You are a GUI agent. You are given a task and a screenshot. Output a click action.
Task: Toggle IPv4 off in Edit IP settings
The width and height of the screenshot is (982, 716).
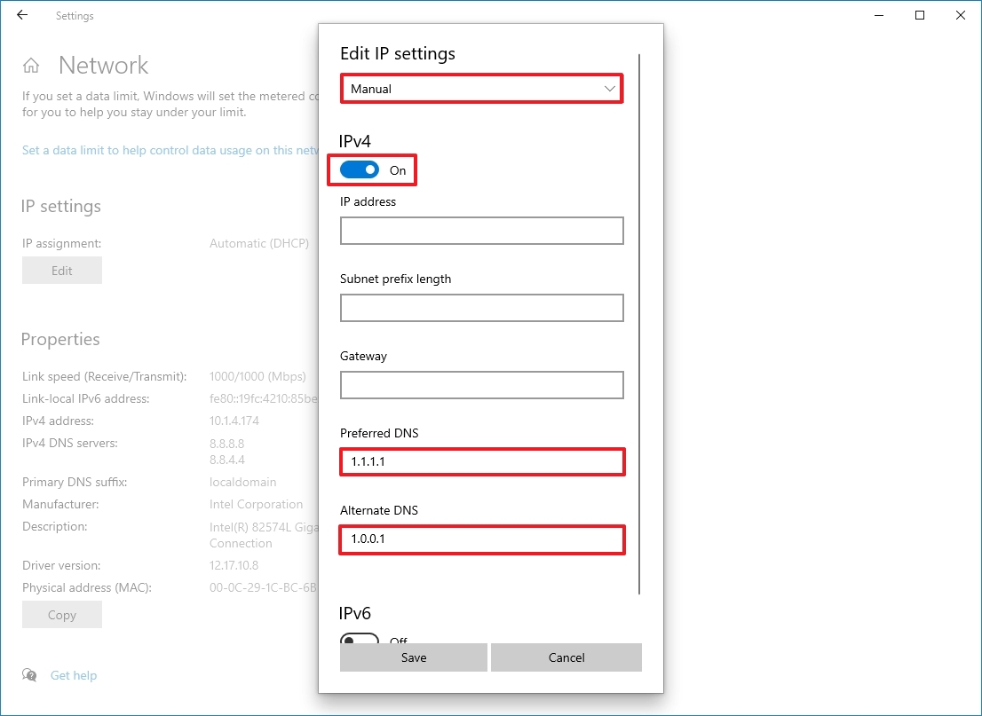pos(360,169)
